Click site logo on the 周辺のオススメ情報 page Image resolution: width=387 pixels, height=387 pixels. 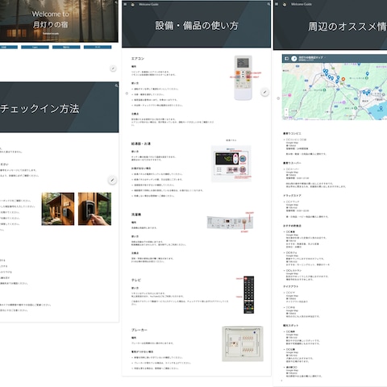[285, 4]
